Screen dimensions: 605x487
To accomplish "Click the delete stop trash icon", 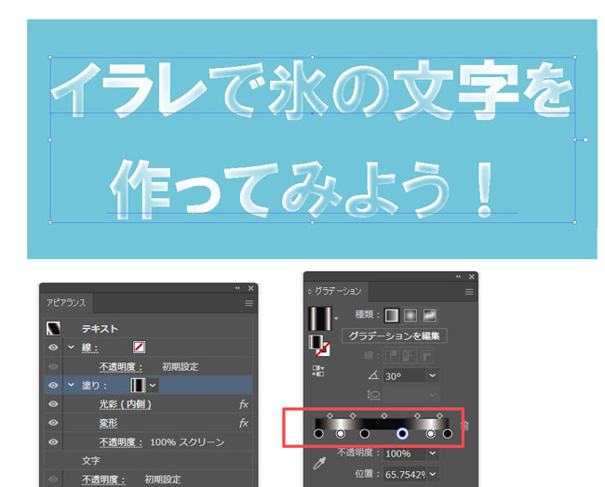I will 465,426.
